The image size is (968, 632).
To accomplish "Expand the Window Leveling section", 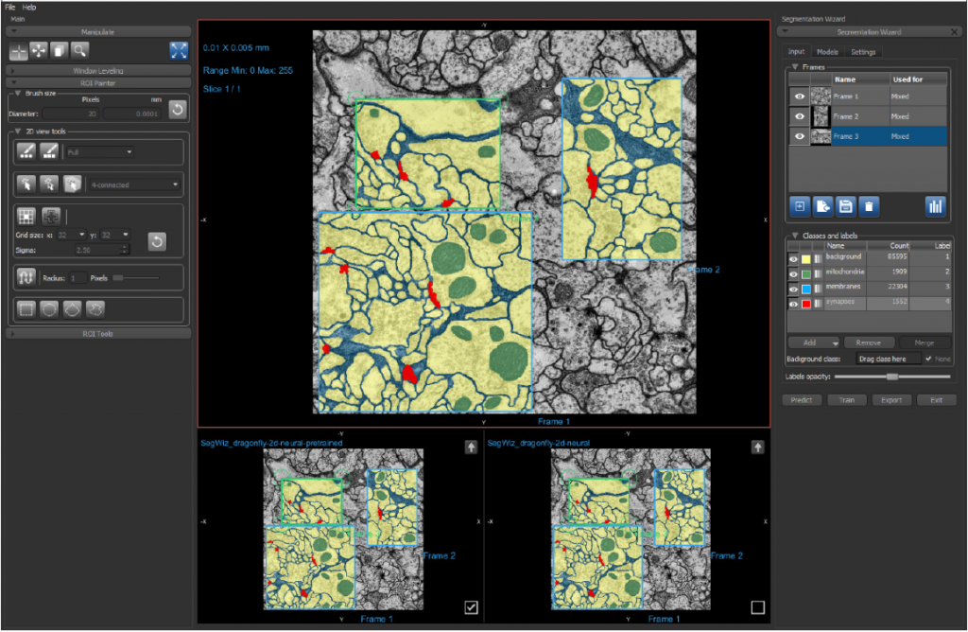I will point(98,70).
